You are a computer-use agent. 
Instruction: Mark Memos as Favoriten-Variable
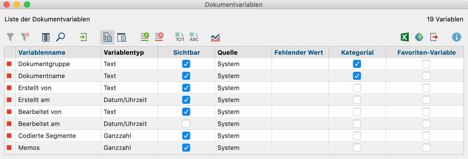coord(426,148)
